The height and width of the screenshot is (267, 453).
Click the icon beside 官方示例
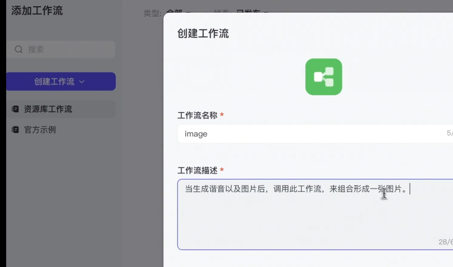15,130
